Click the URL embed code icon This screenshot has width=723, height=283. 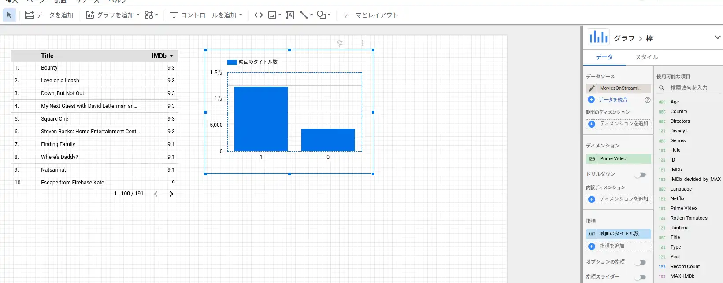pyautogui.click(x=259, y=15)
